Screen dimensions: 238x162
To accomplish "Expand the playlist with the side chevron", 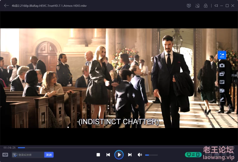I will [234, 81].
